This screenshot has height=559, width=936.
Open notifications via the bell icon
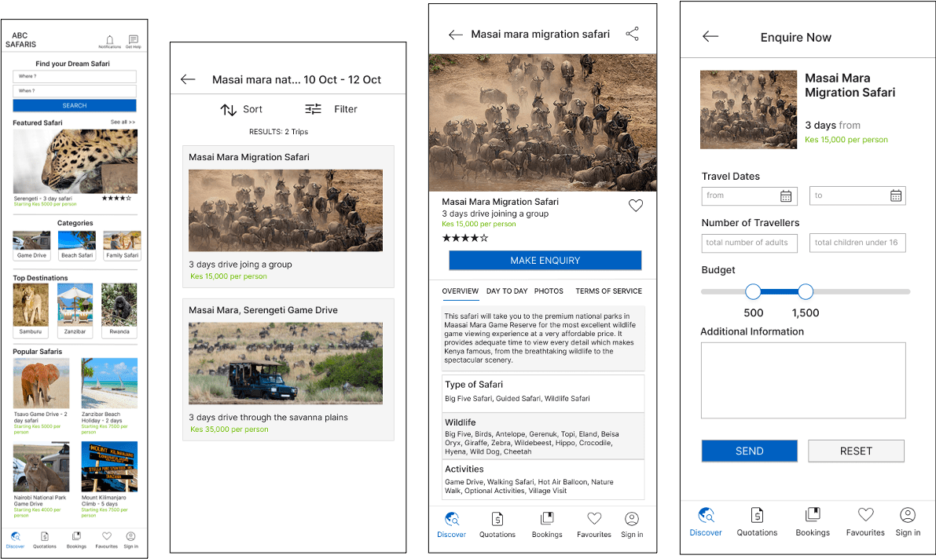(109, 40)
